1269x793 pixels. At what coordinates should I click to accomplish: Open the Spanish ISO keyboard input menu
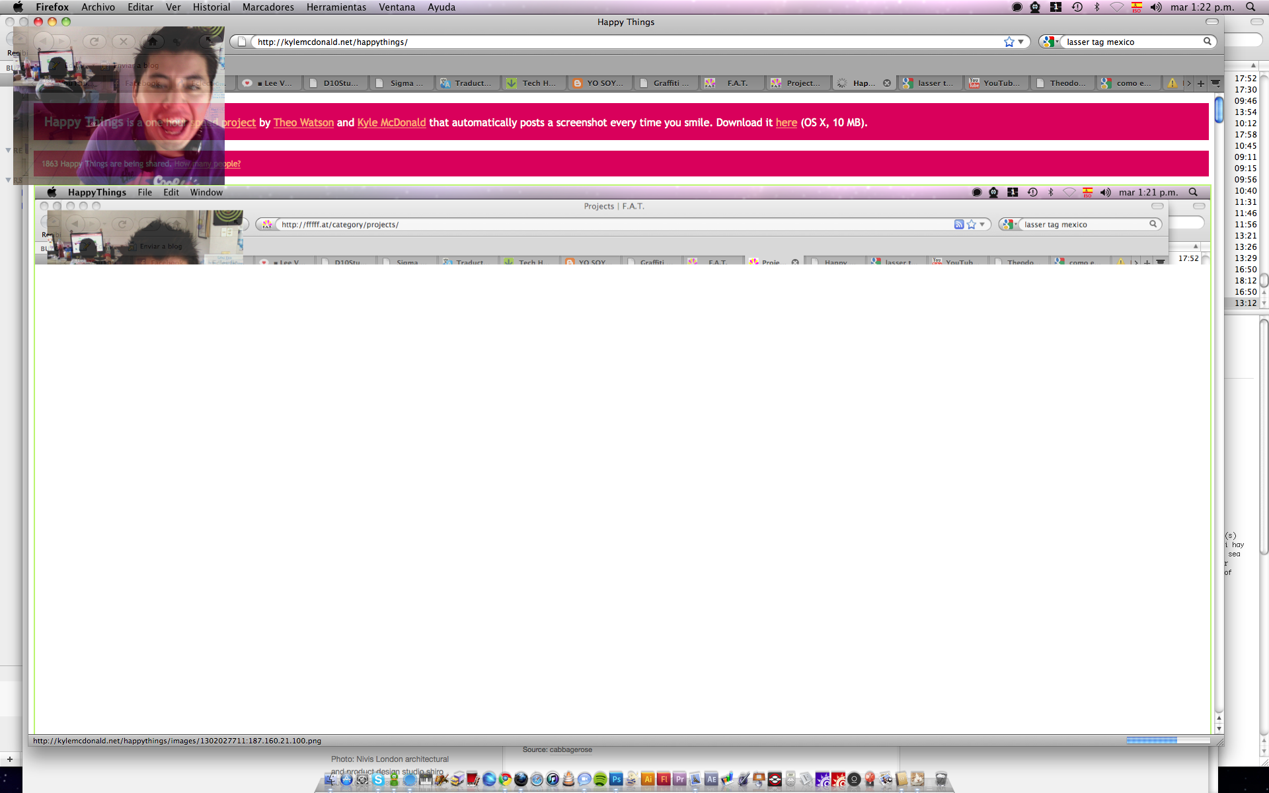click(x=1137, y=7)
